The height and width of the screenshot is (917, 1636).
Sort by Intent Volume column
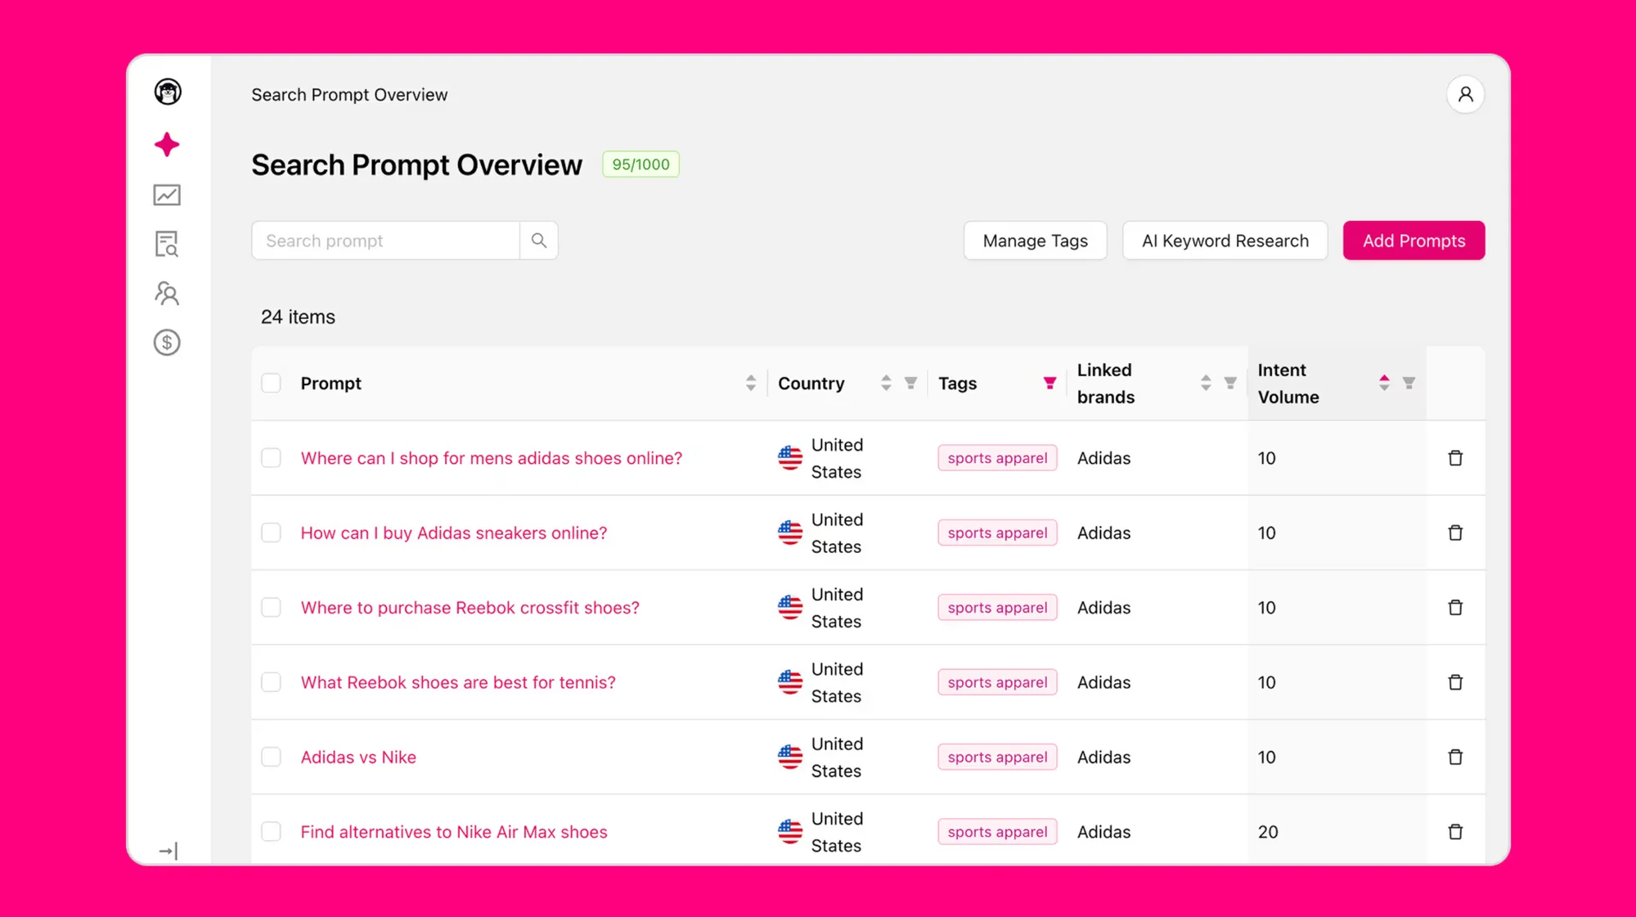pyautogui.click(x=1384, y=383)
